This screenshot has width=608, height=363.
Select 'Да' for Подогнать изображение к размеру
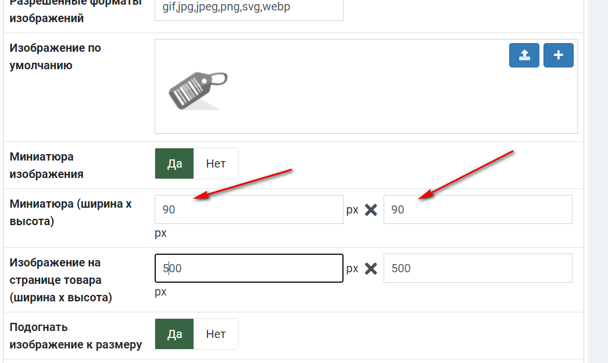pyautogui.click(x=174, y=334)
